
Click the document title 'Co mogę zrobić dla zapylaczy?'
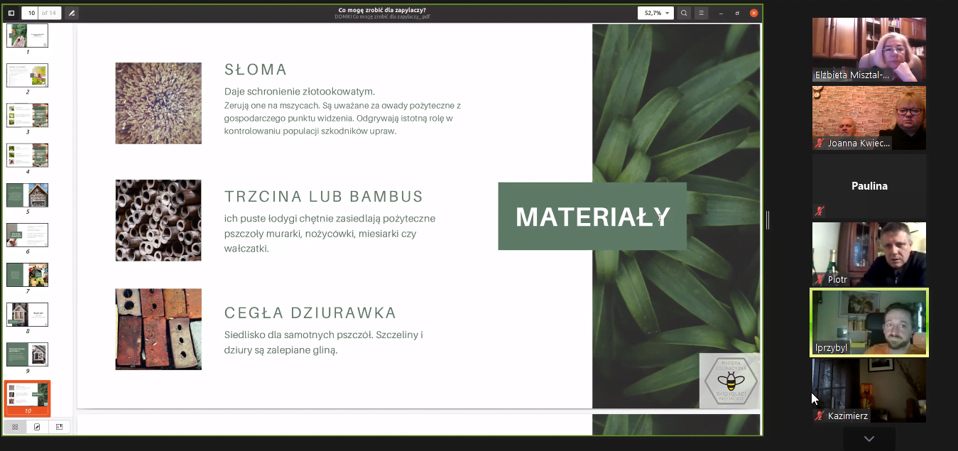382,10
